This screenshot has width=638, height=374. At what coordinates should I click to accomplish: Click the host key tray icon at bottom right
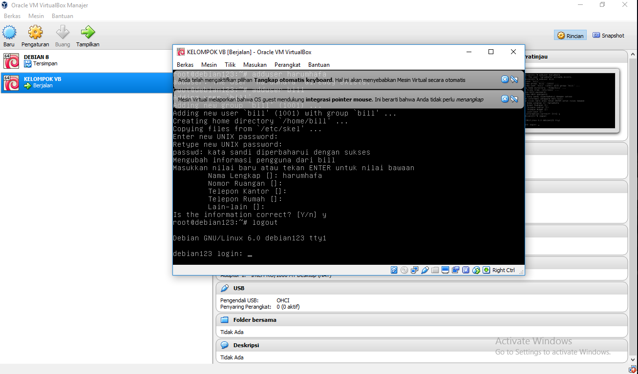pyautogui.click(x=633, y=369)
